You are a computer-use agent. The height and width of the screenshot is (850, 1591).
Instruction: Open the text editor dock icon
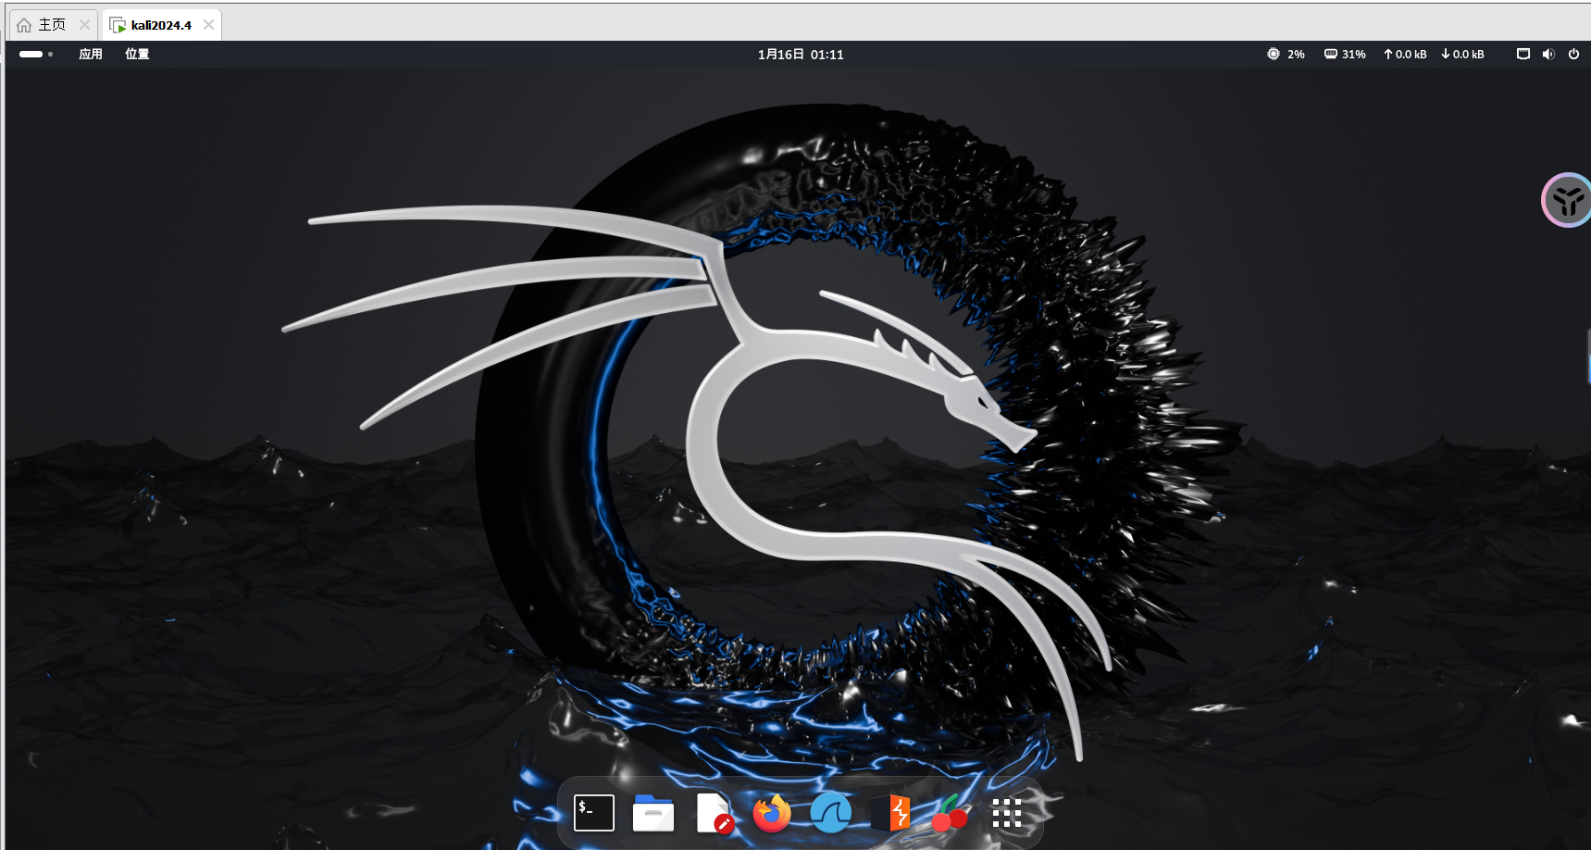tap(714, 813)
